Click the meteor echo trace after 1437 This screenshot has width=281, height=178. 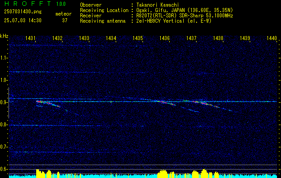pos(206,104)
